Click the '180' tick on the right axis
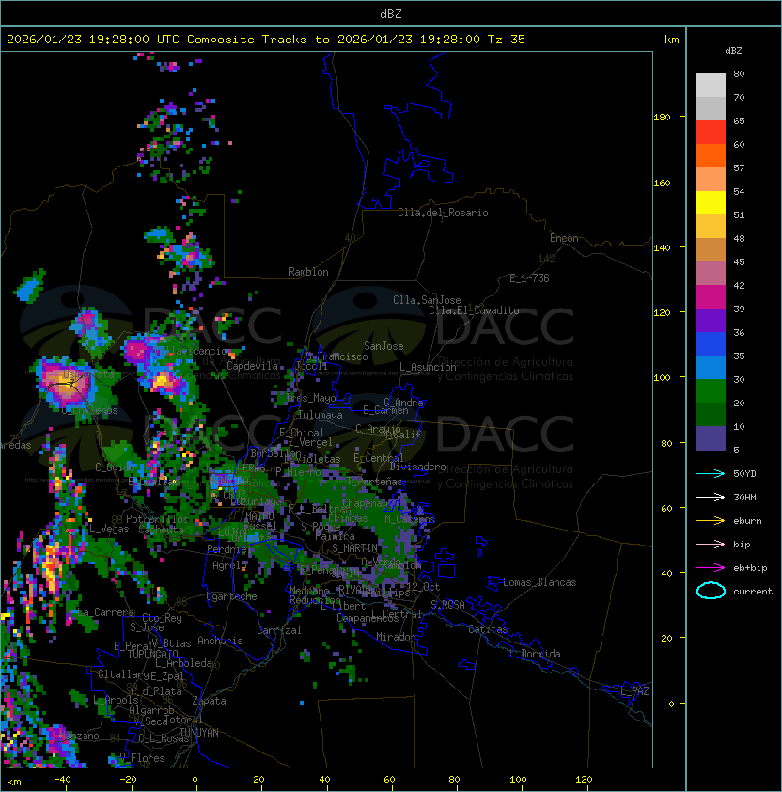Viewport: 782px width, 792px height. click(662, 118)
